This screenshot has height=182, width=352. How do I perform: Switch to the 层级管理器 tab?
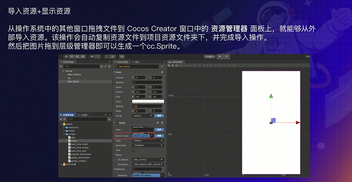pyautogui.click(x=67, y=62)
